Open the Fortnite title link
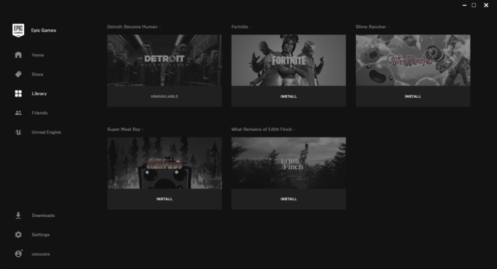Viewport: 497px width, 269px height. point(240,27)
